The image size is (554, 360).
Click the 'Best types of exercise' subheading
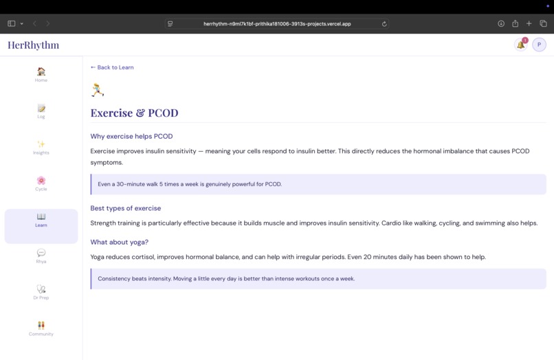point(125,208)
